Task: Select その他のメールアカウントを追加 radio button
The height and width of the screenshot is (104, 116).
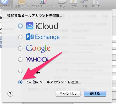Action: tap(20, 82)
